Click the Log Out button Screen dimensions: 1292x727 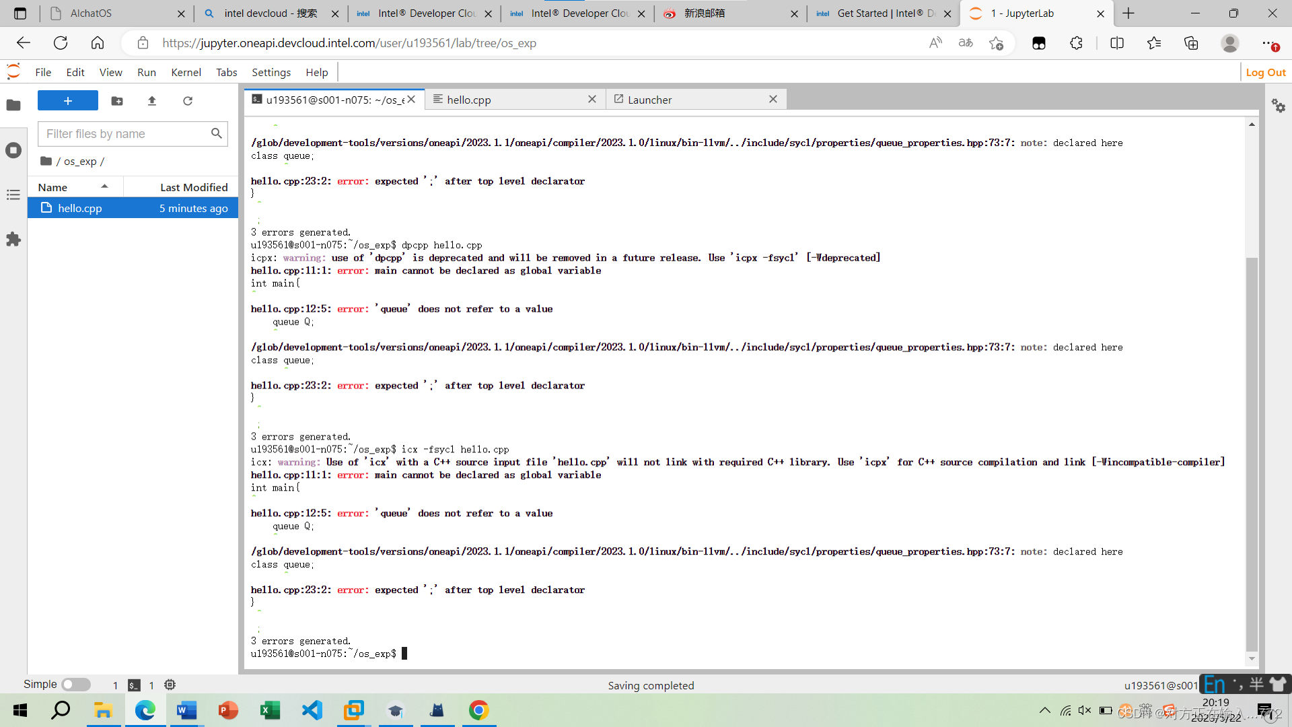(x=1265, y=72)
